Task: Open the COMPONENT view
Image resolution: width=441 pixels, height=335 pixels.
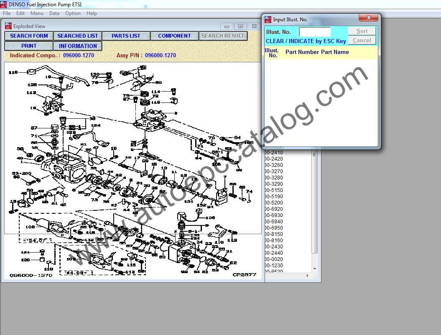Action: (x=174, y=36)
